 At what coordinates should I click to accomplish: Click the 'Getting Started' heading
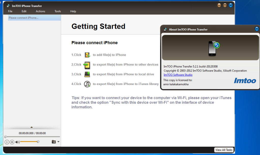pyautogui.click(x=98, y=26)
